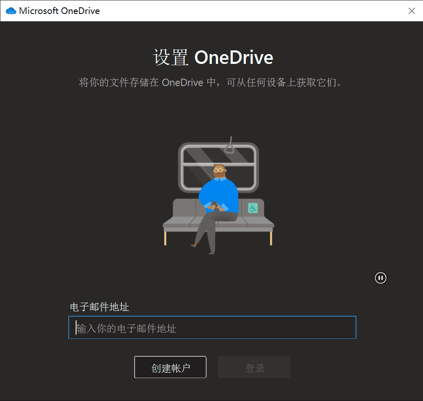Click the seated man's shoe
Screen dimensions: 423x401
(194, 245)
